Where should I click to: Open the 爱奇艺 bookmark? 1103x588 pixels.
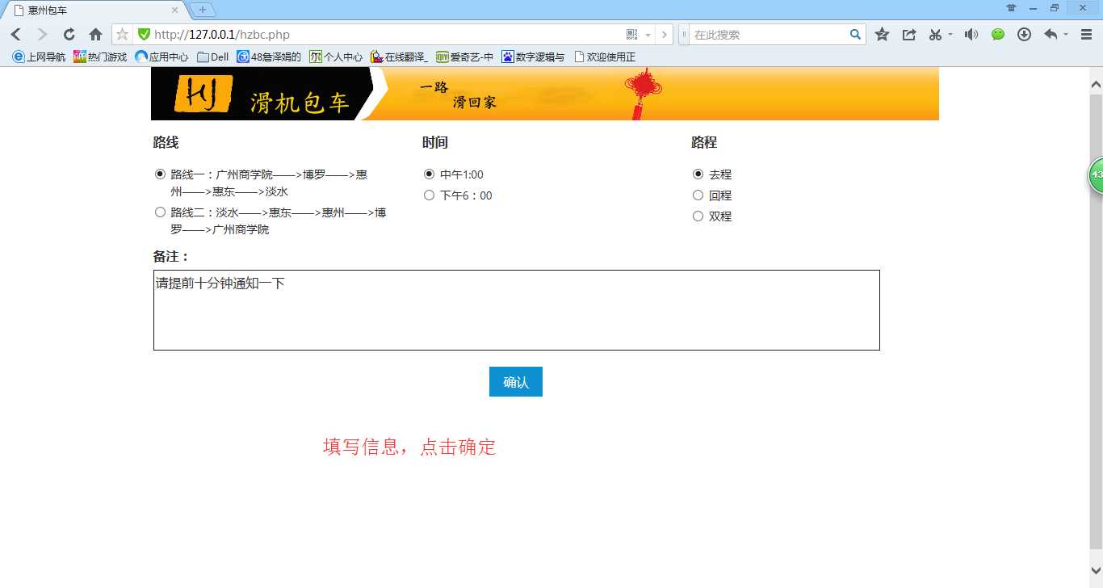(x=464, y=57)
